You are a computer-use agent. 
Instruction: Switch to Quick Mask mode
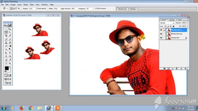click(x=10, y=75)
